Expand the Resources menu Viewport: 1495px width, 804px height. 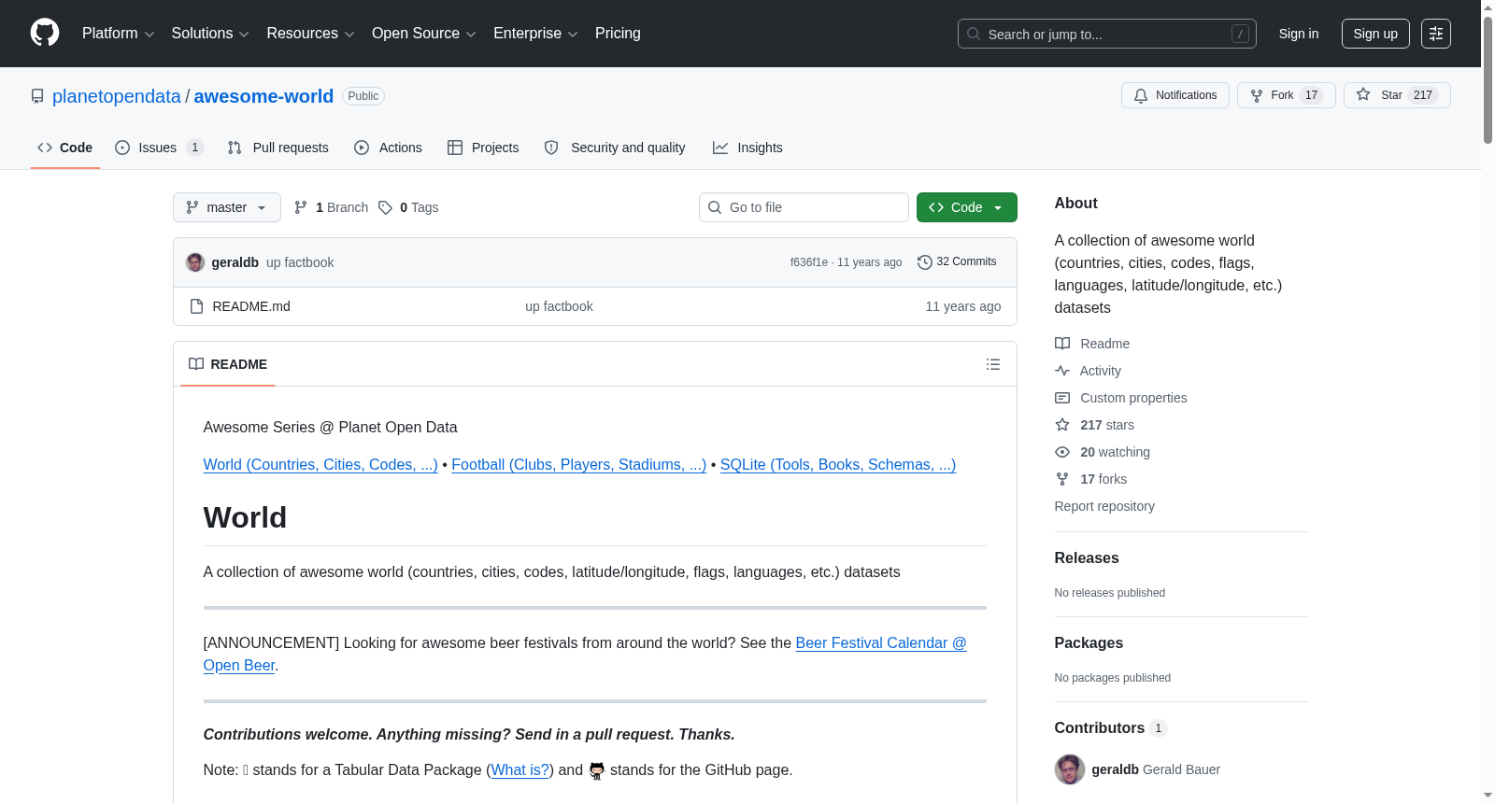tap(310, 34)
